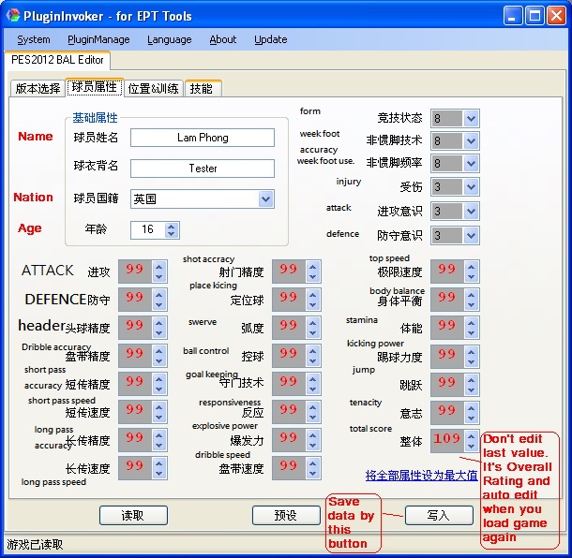
Task: Switch to the 技能 tab
Action: pyautogui.click(x=202, y=89)
